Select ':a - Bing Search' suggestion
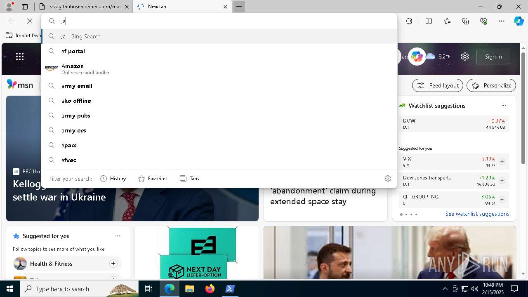 [219, 36]
